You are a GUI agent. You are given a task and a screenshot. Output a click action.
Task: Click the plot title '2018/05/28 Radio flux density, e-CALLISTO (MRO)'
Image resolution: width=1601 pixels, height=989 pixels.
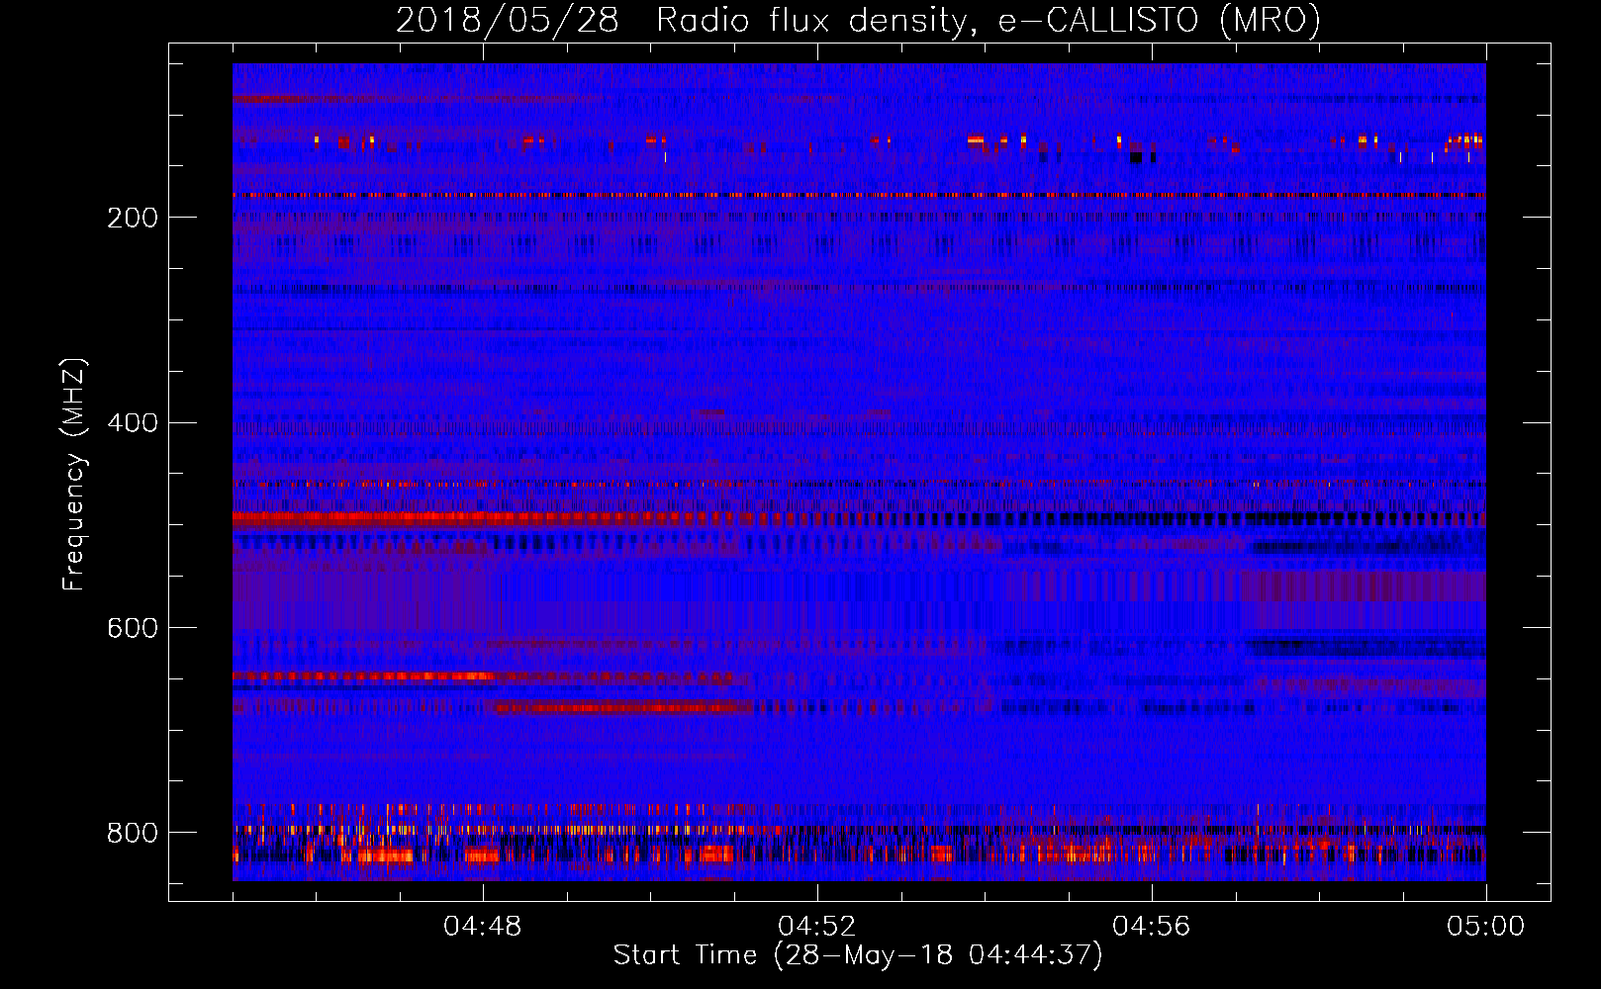coord(858,20)
